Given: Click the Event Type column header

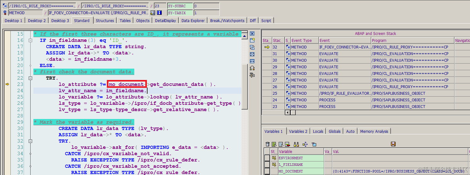Looking at the screenshot, I should 304,40.
